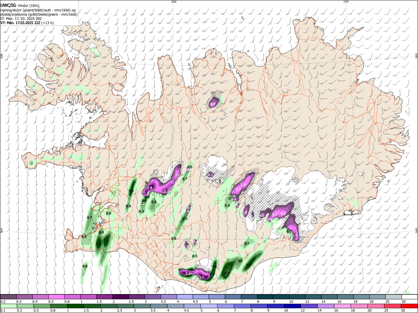This screenshot has height=313, width=418.
Task: Select the darkest green 1 swatch in rain legend
Action: (x=75, y=306)
